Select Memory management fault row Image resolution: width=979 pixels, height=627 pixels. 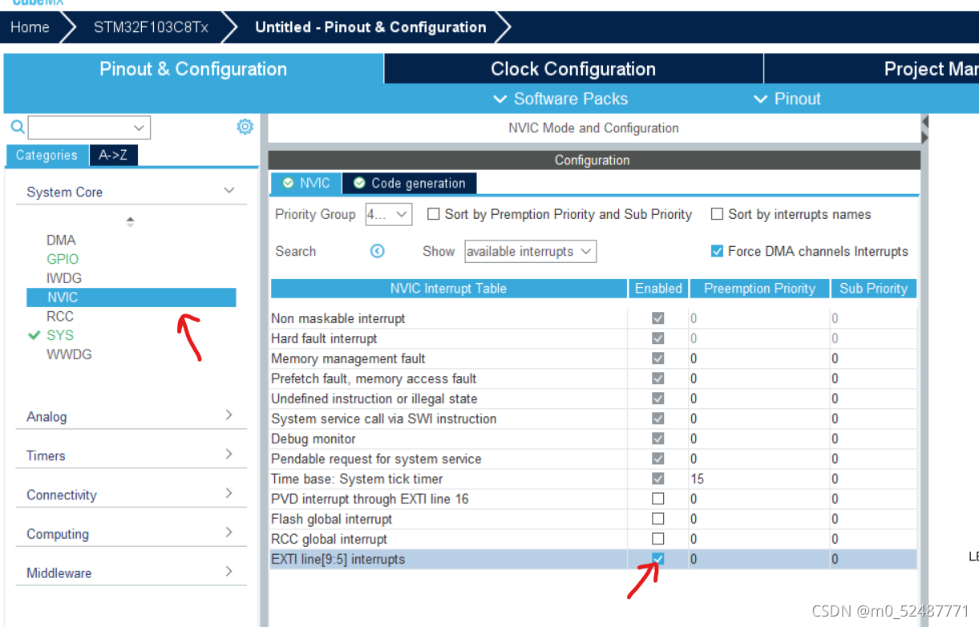click(593, 358)
